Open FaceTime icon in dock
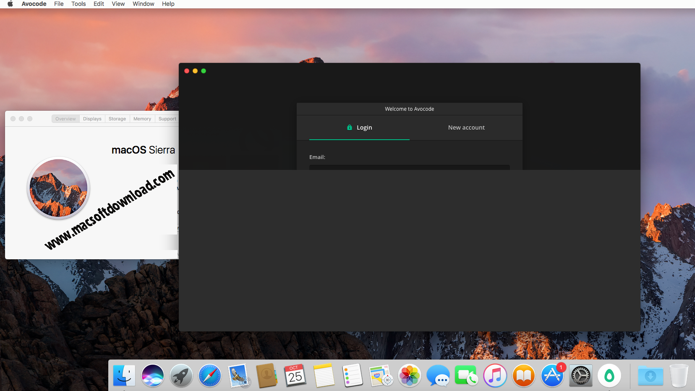Screen dimensions: 695x391 467,375
